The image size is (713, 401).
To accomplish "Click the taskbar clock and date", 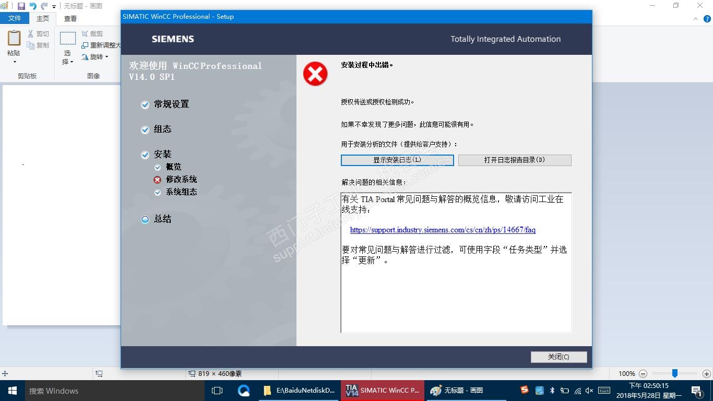I will [649, 391].
